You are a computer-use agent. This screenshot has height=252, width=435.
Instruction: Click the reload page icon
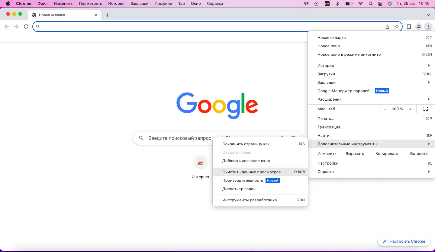pyautogui.click(x=26, y=27)
